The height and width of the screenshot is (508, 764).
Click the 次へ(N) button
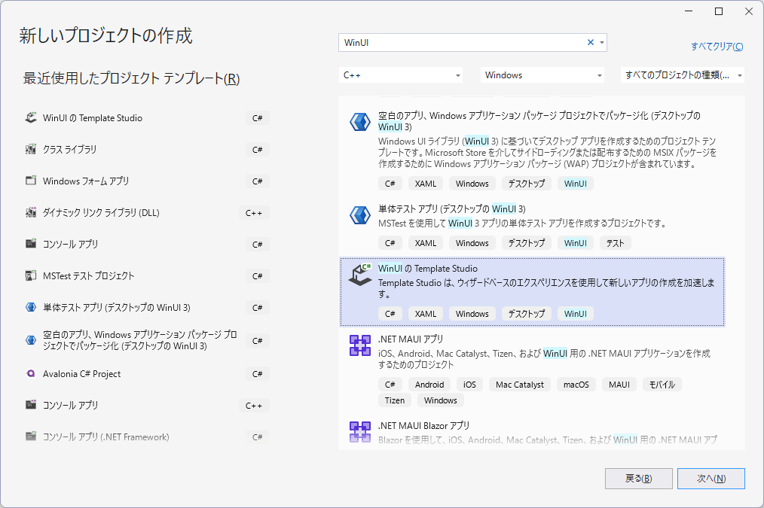[711, 479]
